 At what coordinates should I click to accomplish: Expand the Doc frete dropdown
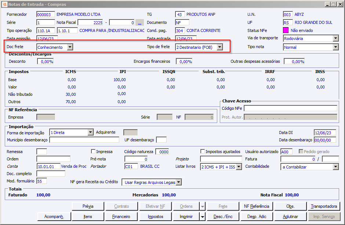[x=70, y=47]
